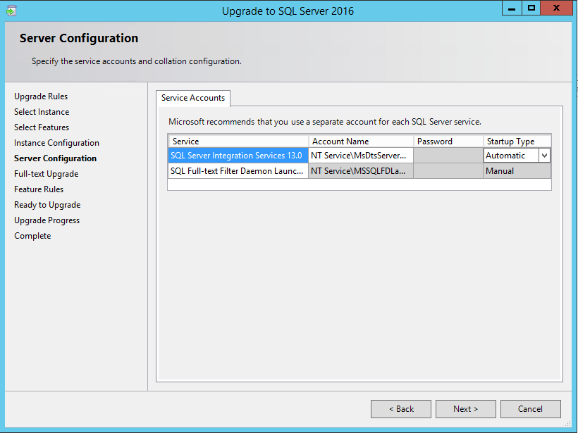Open the Startup Type dropdown showing Automatic
Screen dimensions: 578x433
tap(511, 155)
